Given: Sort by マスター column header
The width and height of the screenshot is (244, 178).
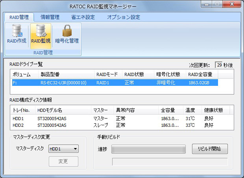Looking at the screenshot, I should (102, 110).
